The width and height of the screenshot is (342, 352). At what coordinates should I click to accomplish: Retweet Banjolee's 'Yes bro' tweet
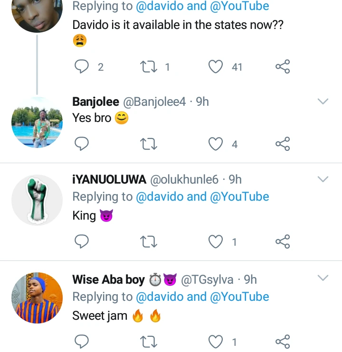coord(149,144)
